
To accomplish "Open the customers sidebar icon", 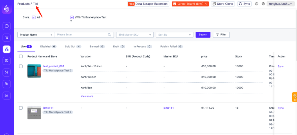I will 7,84.
